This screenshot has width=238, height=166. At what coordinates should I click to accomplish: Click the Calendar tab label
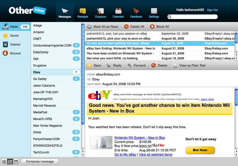[x=118, y=17]
